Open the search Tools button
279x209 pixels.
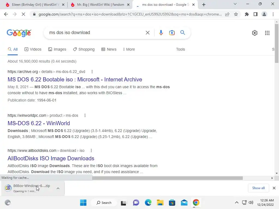[180, 49]
